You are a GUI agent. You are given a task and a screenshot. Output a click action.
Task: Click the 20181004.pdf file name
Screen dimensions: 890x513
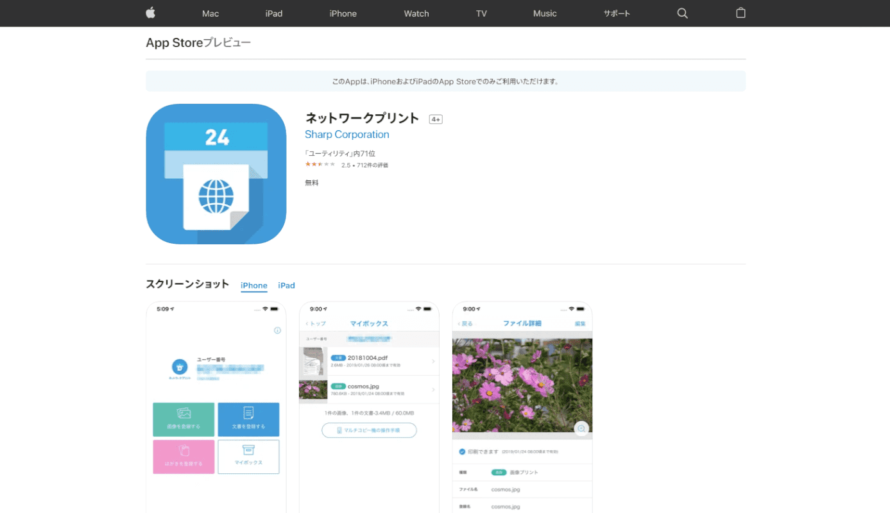click(x=367, y=358)
